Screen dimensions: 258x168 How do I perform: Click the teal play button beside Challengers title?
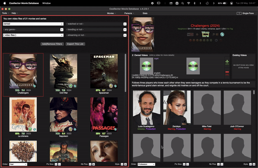[x=222, y=34]
